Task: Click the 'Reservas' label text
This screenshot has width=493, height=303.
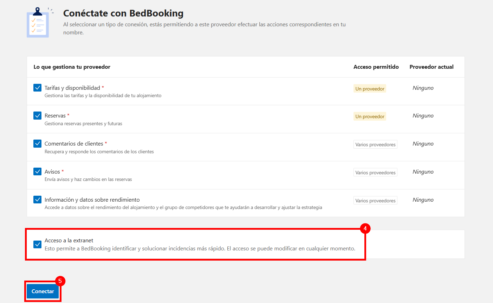Action: click(55, 115)
